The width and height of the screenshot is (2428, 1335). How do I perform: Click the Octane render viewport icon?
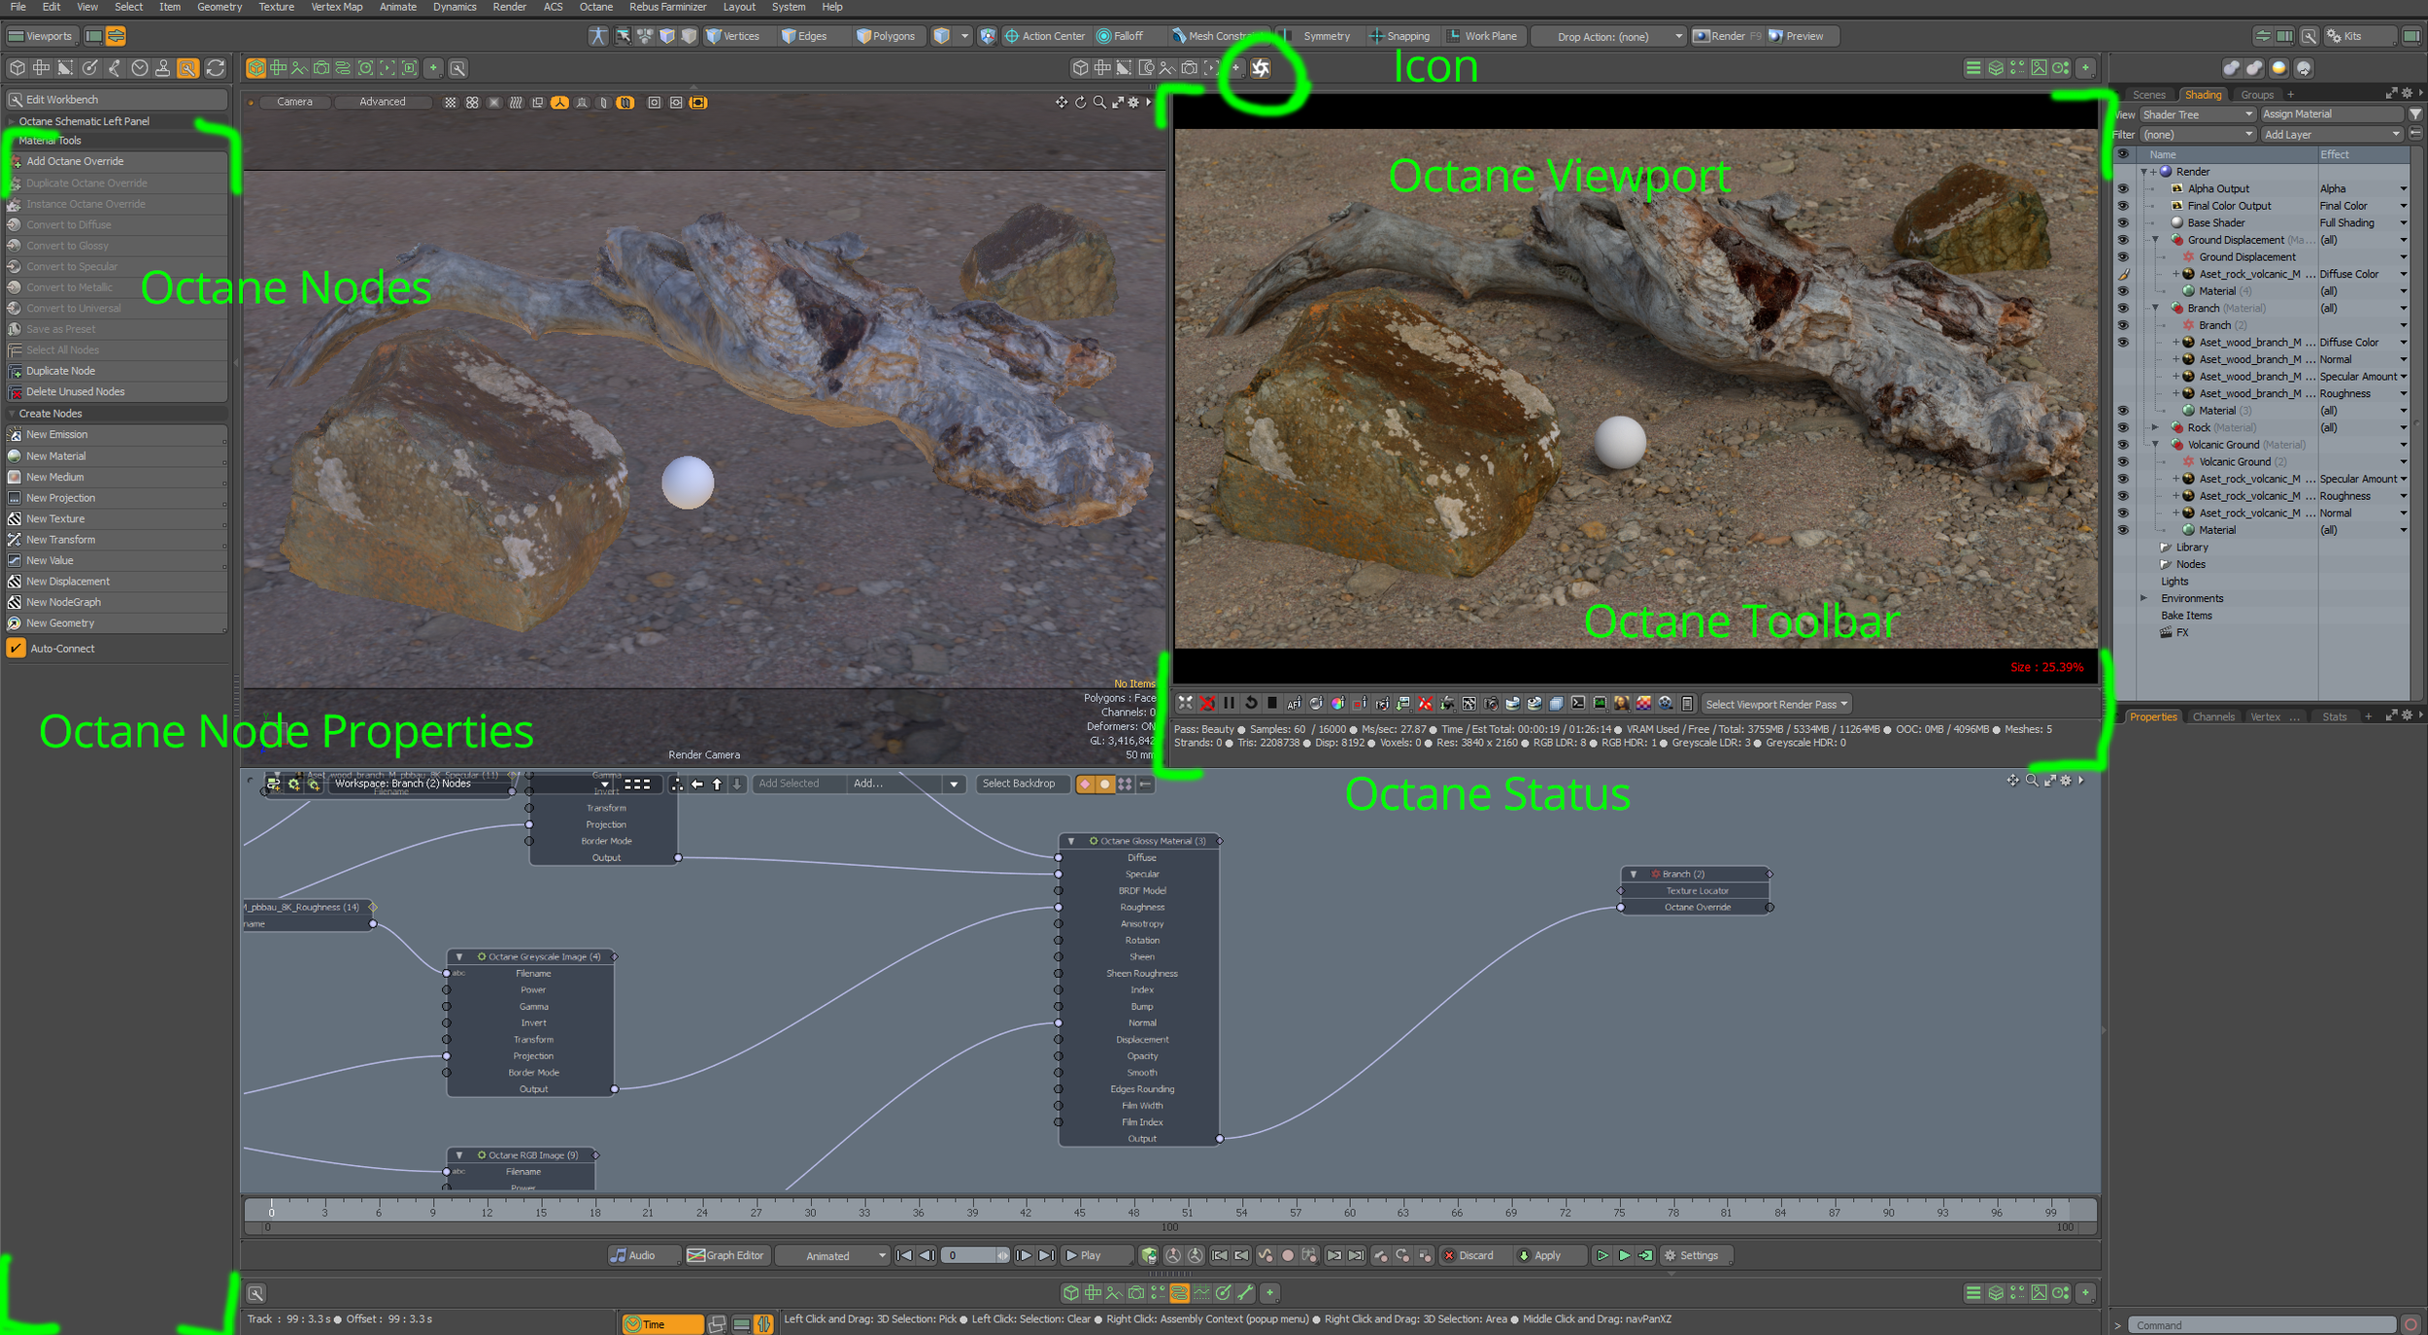(1261, 68)
